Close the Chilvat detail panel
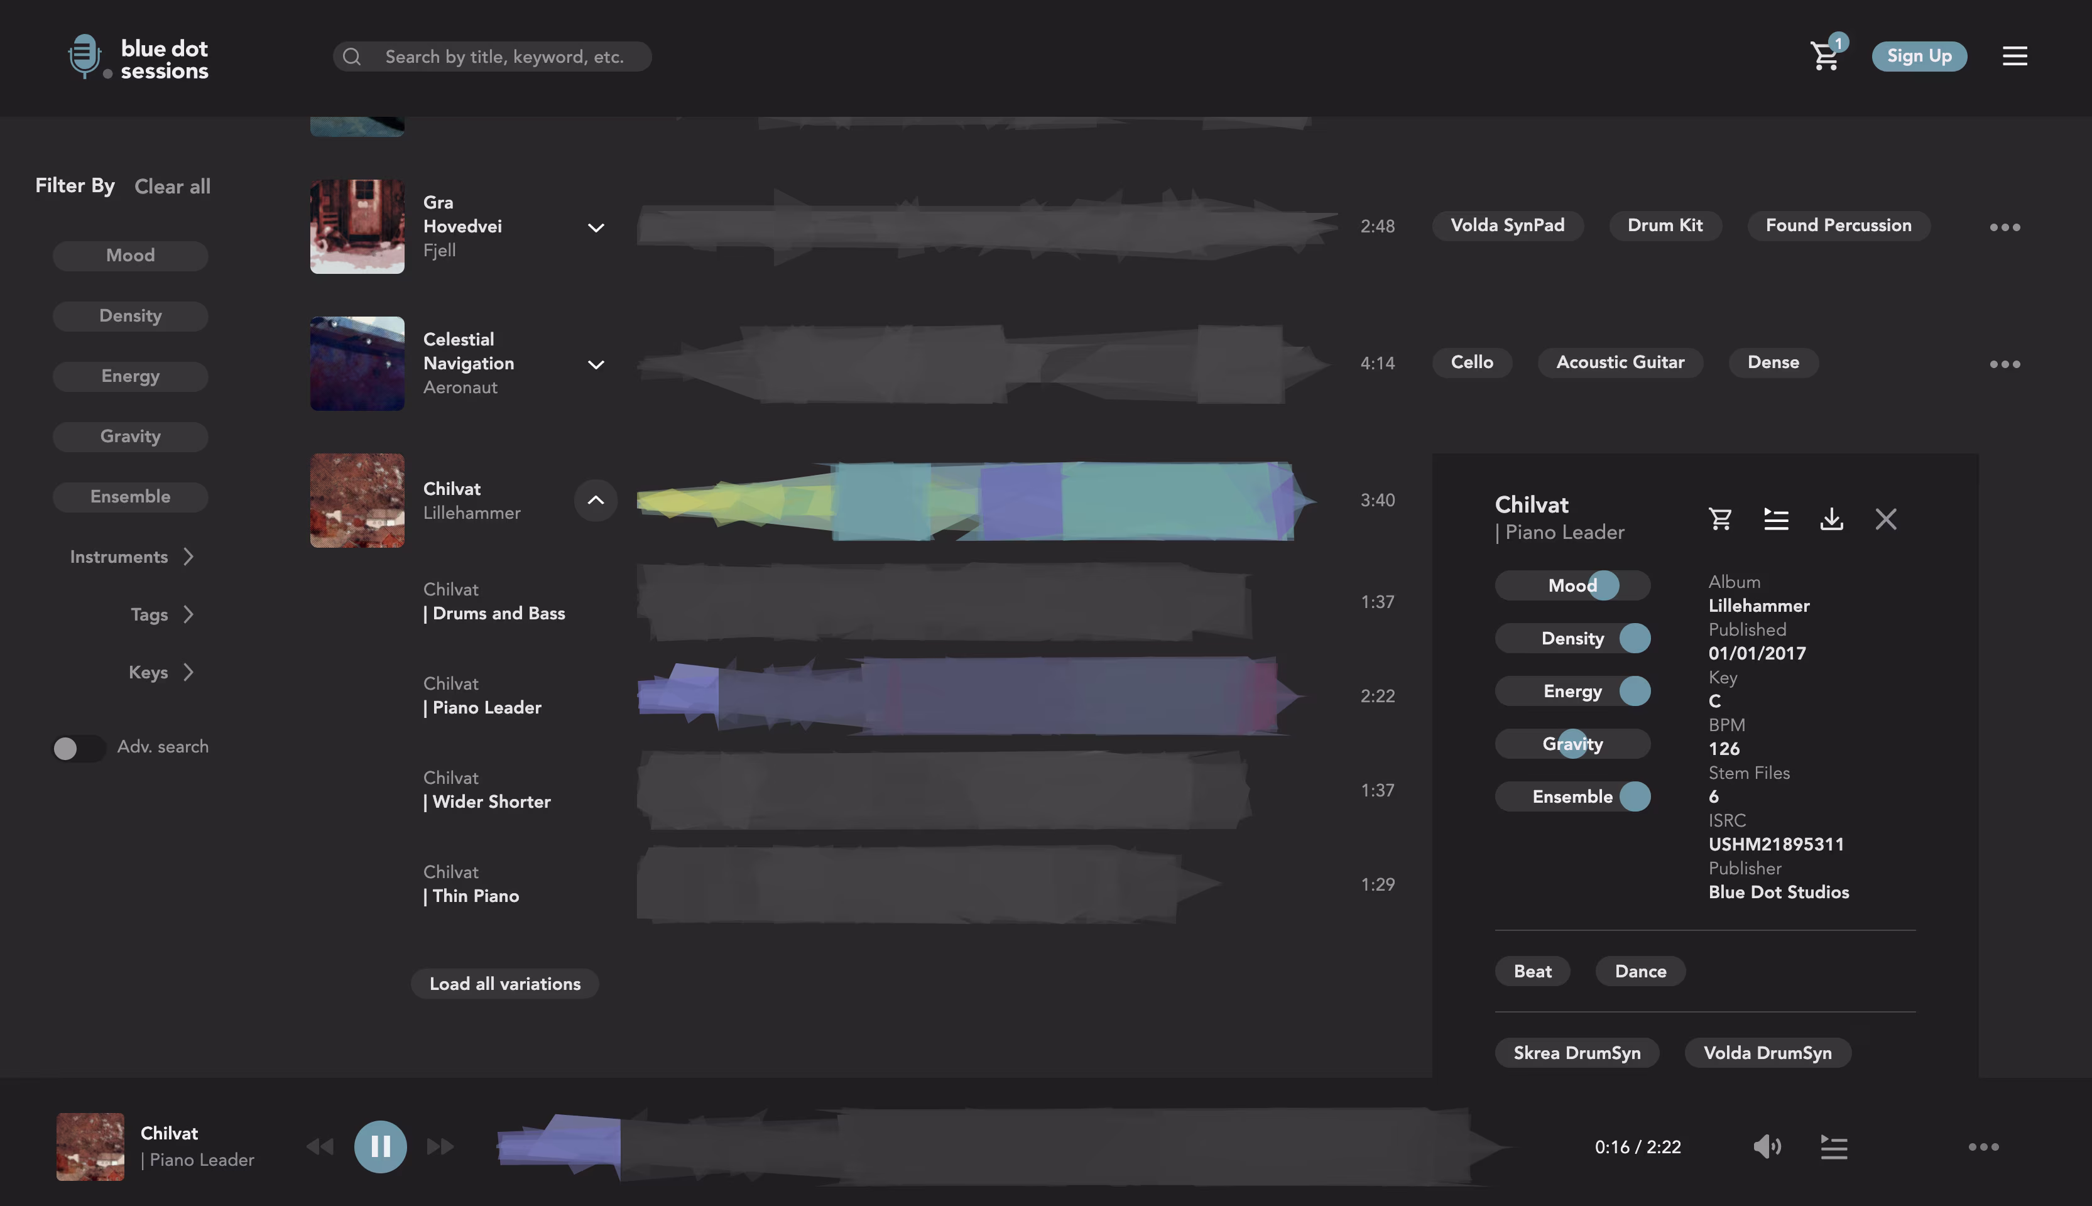 [x=1886, y=518]
